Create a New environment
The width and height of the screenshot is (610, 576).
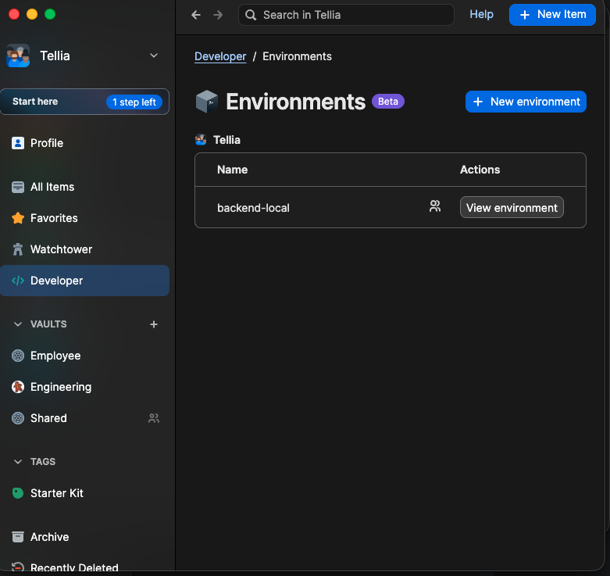(x=526, y=102)
